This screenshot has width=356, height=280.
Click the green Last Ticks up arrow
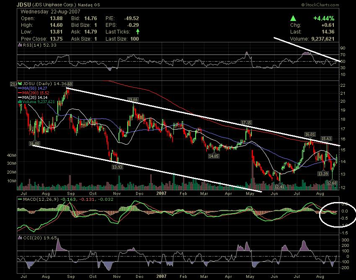pyautogui.click(x=138, y=31)
